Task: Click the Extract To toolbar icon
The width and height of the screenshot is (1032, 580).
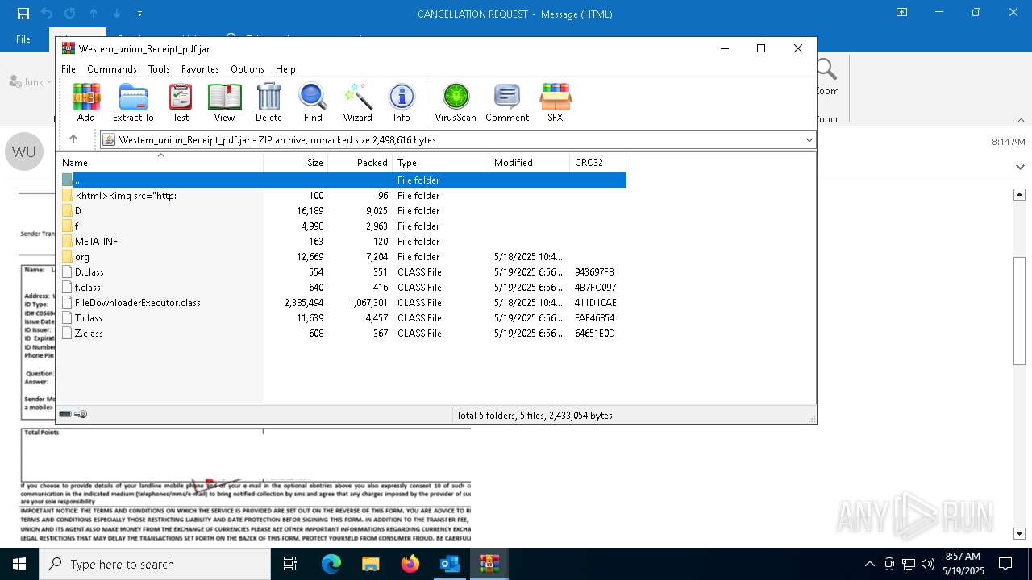Action: [133, 102]
